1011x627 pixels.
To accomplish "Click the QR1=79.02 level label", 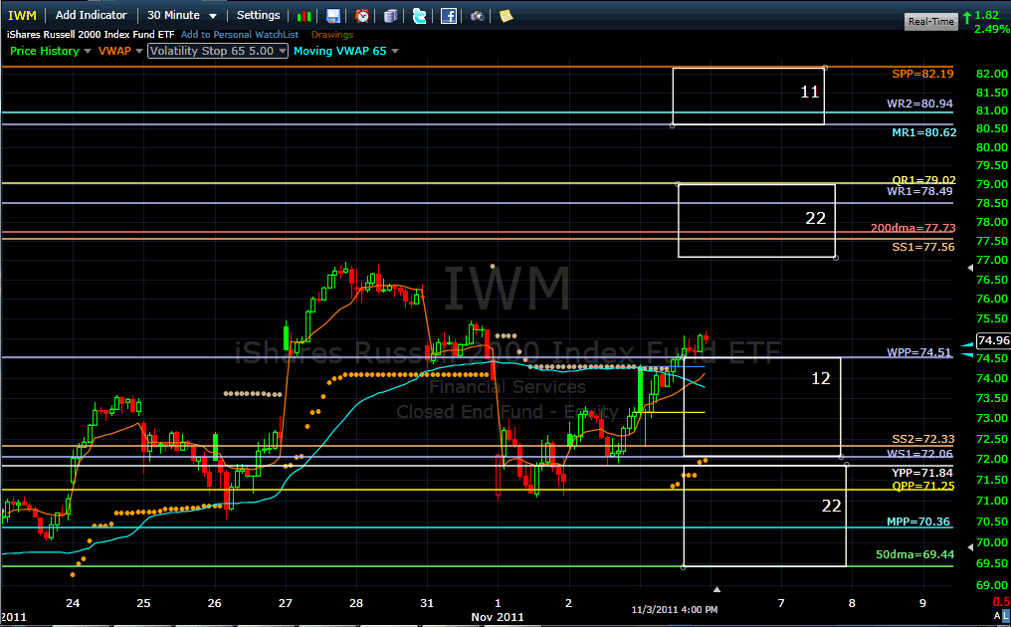I will 924,180.
